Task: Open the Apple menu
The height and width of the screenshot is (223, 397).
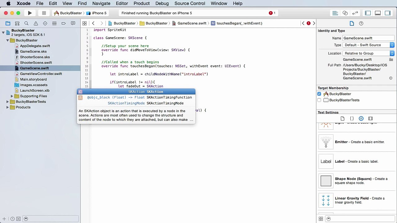Action: (8, 3)
